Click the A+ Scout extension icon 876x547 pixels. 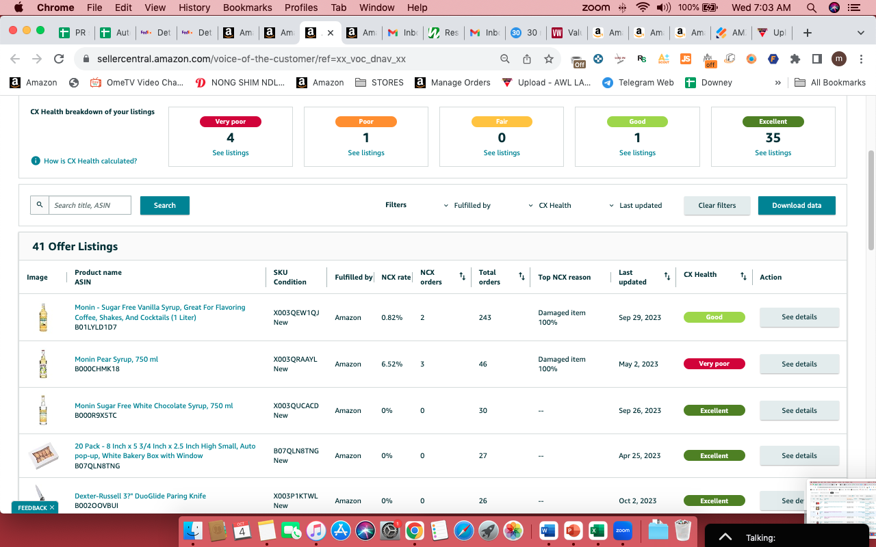(x=663, y=59)
